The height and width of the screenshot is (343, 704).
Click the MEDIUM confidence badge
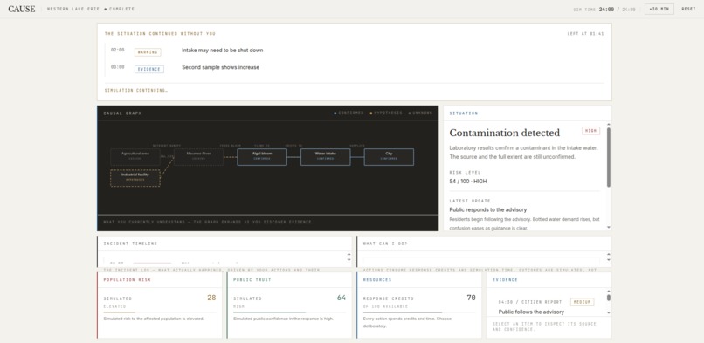coord(582,302)
